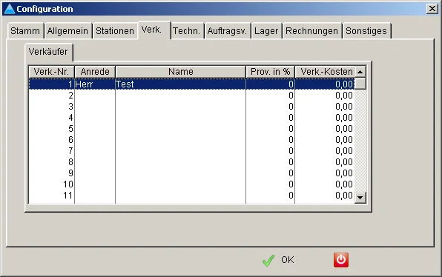The height and width of the screenshot is (277, 442).
Task: Click Verk.-Kosten value 0,00 in row 1
Action: [x=325, y=84]
